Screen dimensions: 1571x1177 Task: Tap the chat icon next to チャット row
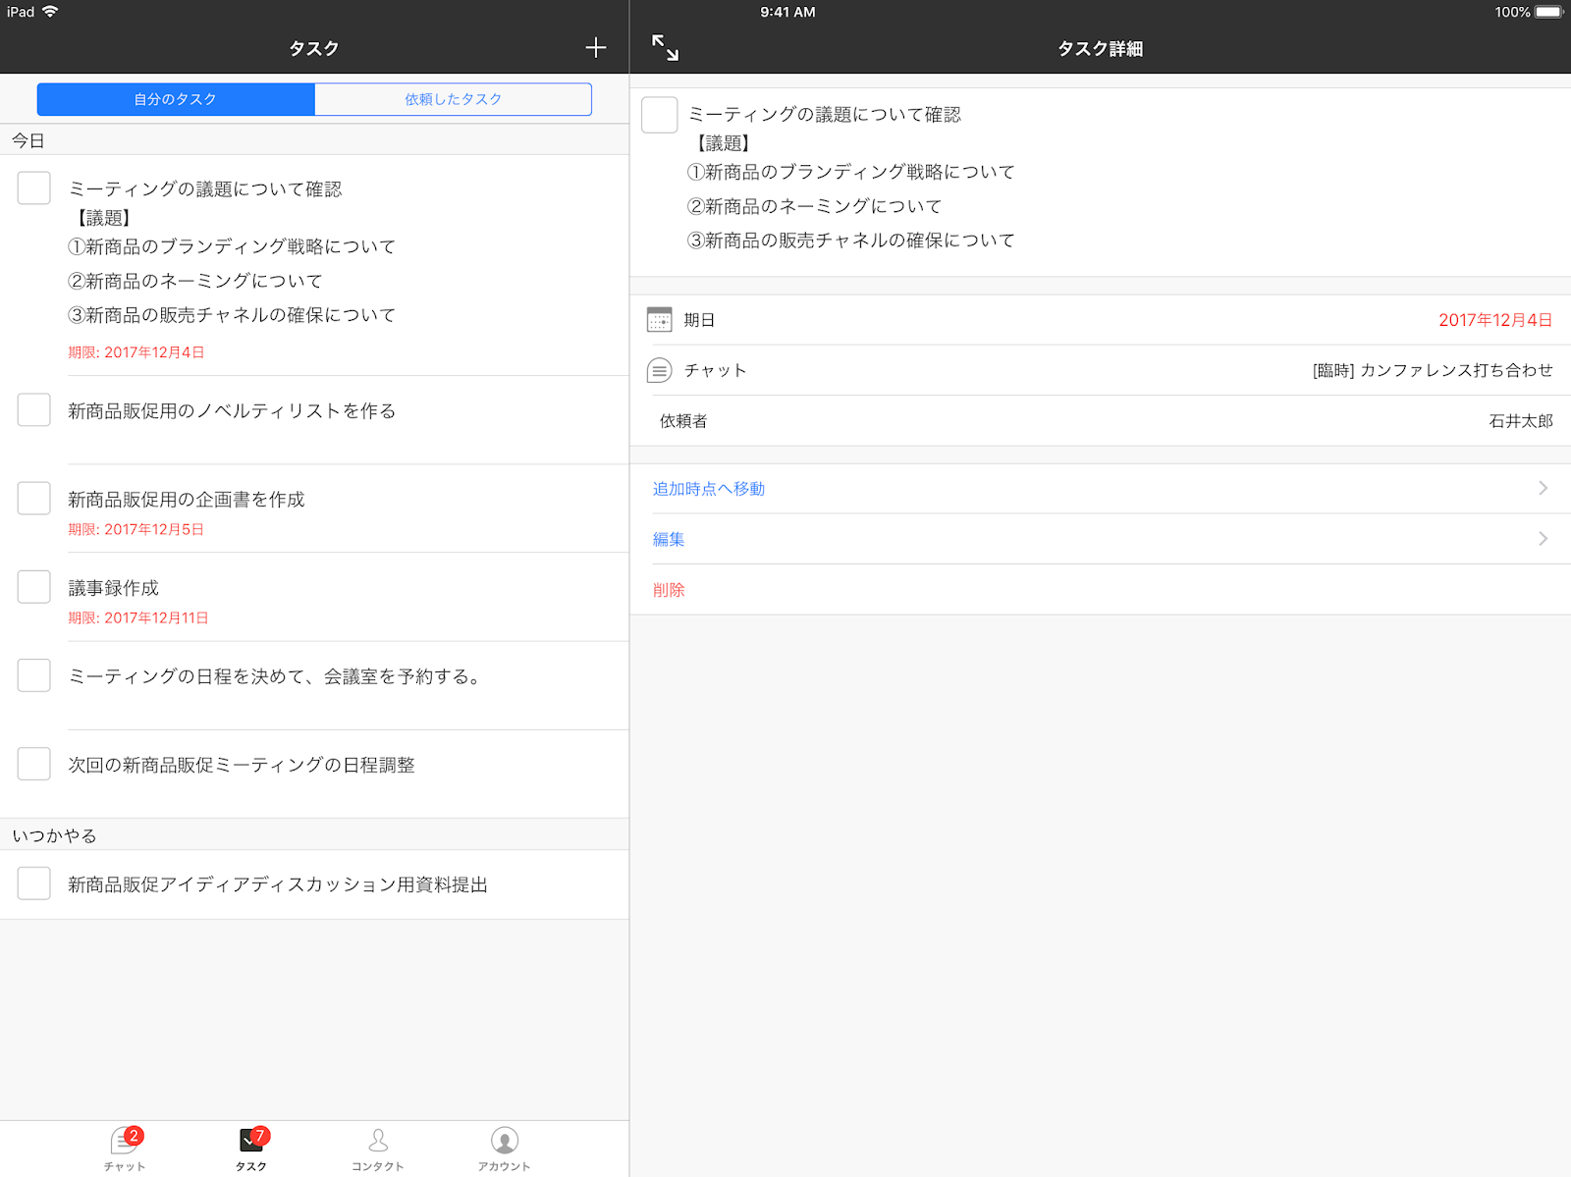(x=659, y=370)
